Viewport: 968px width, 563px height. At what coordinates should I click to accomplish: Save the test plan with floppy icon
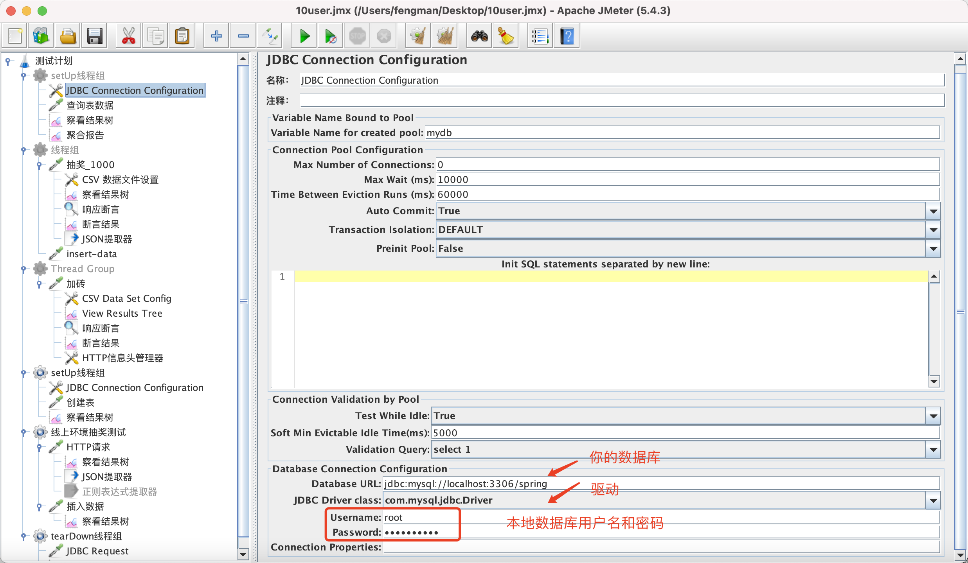[x=94, y=36]
